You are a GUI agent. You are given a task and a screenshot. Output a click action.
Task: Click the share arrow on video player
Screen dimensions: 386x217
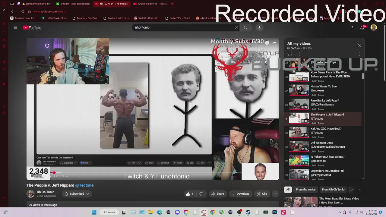pos(274,43)
